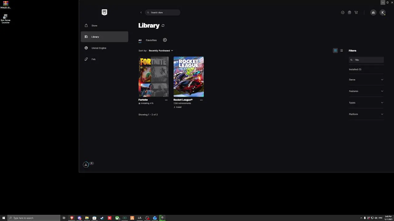Click the Rocket League game title

point(183,100)
